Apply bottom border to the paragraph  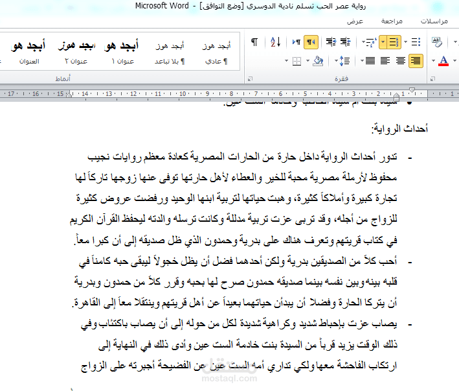coord(297,61)
